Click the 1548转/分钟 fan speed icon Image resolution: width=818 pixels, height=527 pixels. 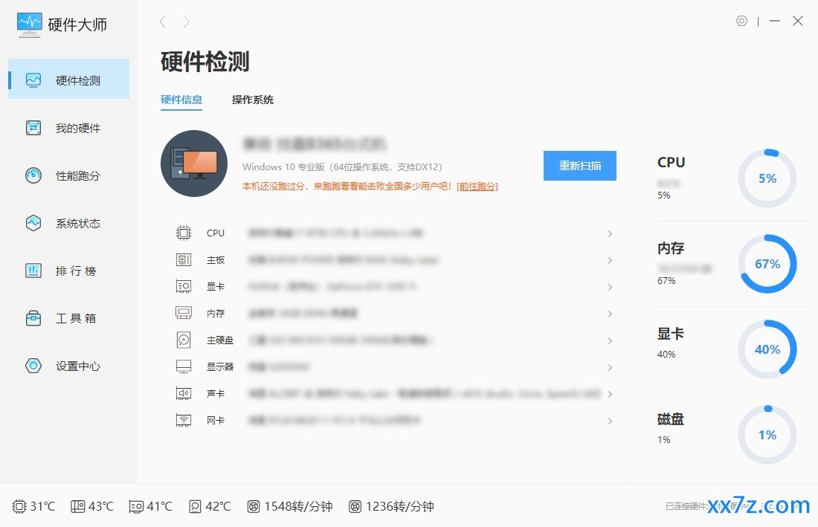tap(254, 506)
